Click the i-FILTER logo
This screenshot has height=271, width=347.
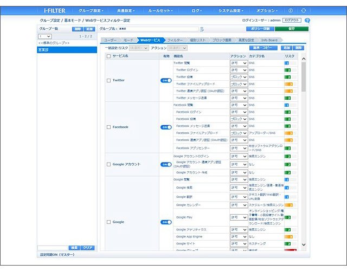[x=54, y=11]
